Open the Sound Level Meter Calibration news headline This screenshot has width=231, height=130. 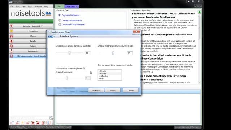pyautogui.click(x=163, y=15)
